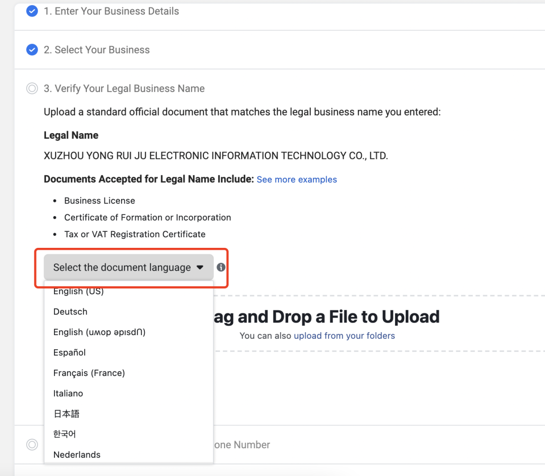Image resolution: width=545 pixels, height=476 pixels.
Task: Select the upside-down English option
Action: pos(99,332)
